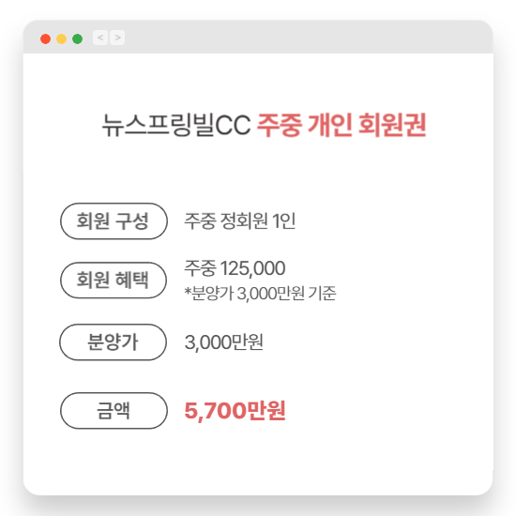Click the 3,000만원 value beside 분양가

224,342
